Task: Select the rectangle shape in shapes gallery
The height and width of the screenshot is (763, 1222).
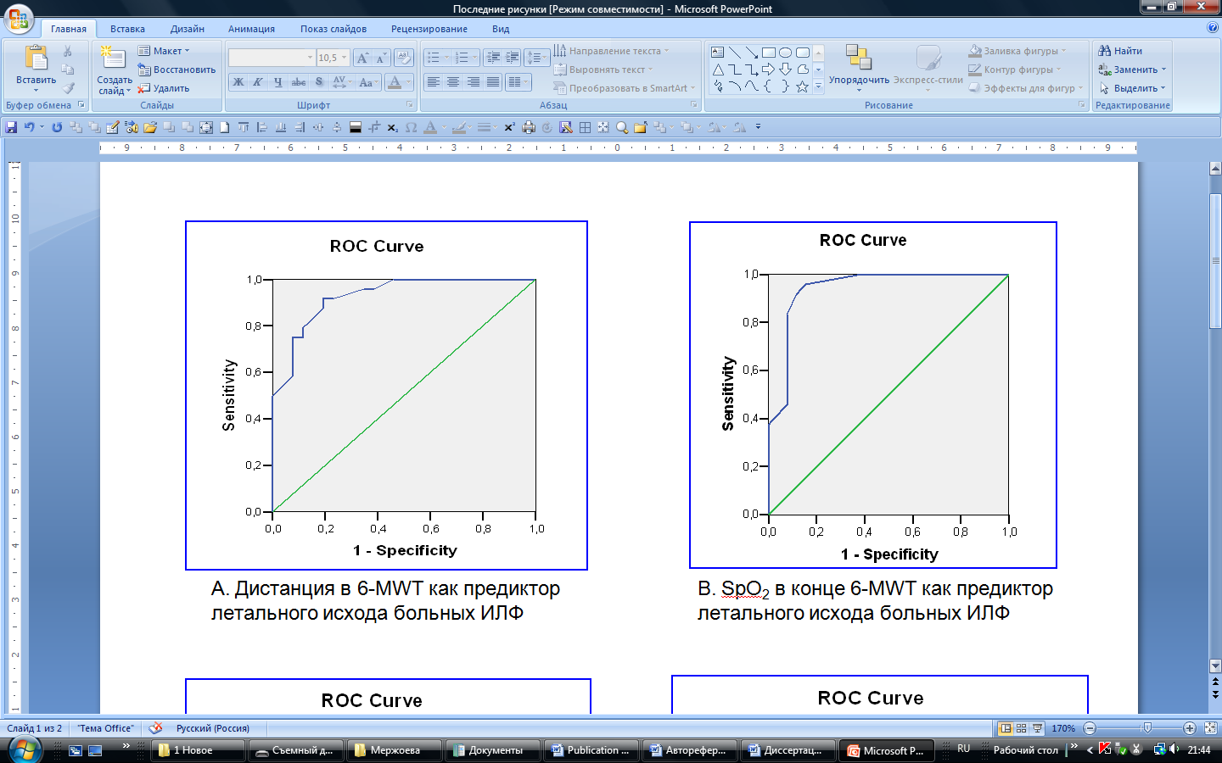Action: tap(769, 53)
